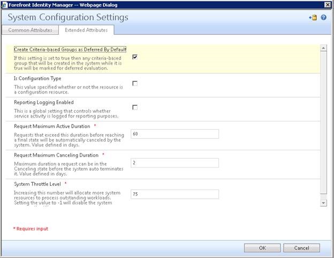Select the Extended Attributes tab
This screenshot has height=258, width=334.
pyautogui.click(x=86, y=30)
